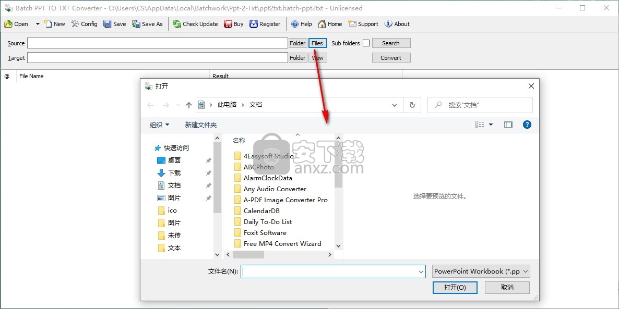
Task: Click the Target Folder button
Action: click(297, 58)
